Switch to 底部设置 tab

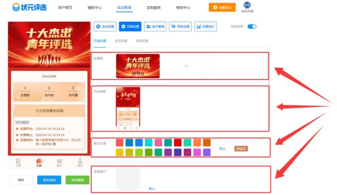142,41
